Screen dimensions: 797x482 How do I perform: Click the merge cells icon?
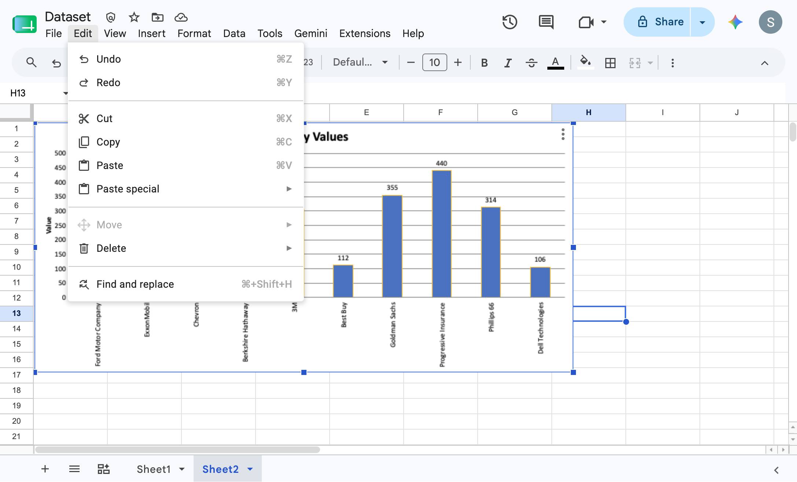[635, 63]
